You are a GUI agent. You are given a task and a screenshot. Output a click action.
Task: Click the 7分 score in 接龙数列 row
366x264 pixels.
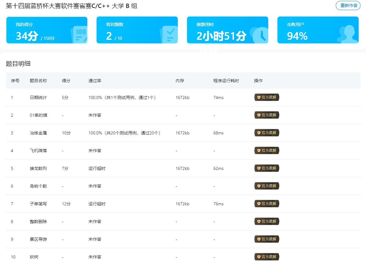coord(65,169)
